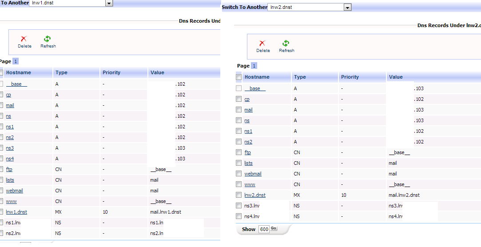Click the Go button next to Show
The width and height of the screenshot is (481, 247).
[274, 229]
